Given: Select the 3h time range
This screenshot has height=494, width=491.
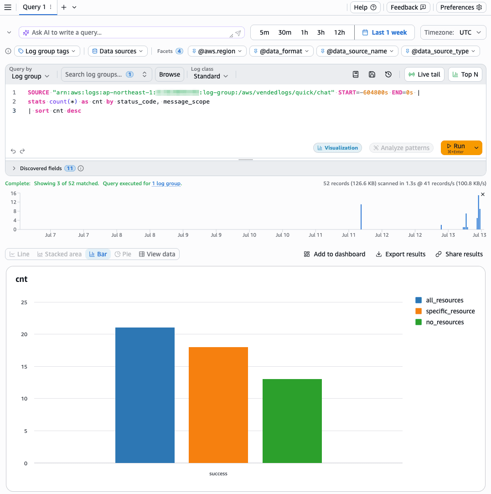Looking at the screenshot, I should point(320,32).
